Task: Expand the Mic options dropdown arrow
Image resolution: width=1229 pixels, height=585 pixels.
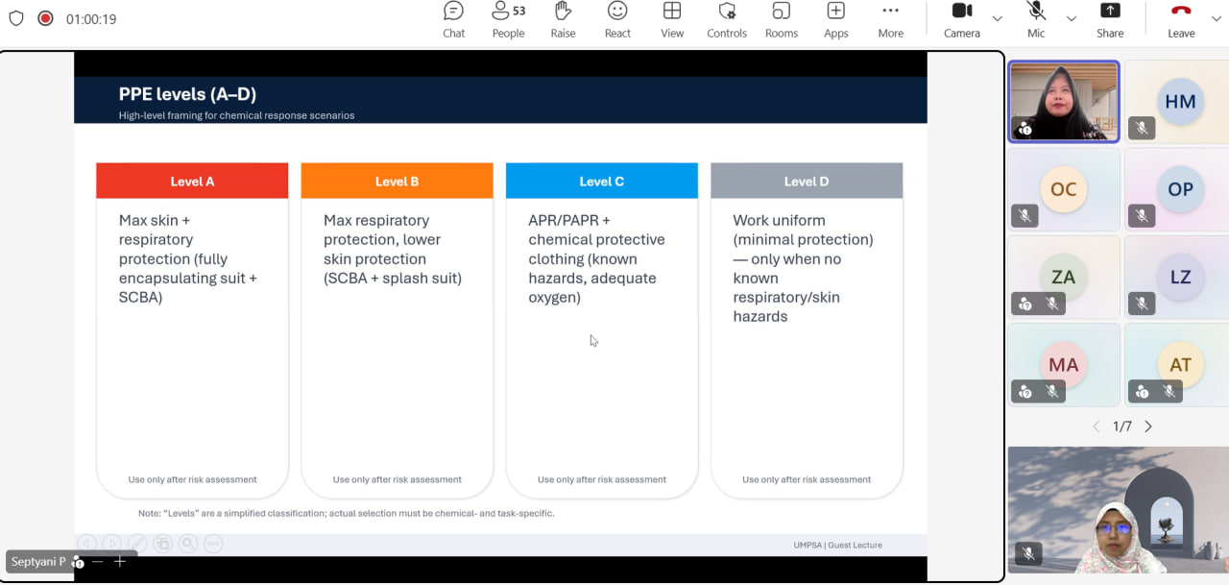Action: click(x=1072, y=19)
